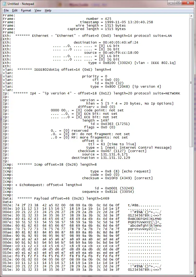196x277 pixels.
Task: Click Icmp type echo request line
Action: pos(121,171)
